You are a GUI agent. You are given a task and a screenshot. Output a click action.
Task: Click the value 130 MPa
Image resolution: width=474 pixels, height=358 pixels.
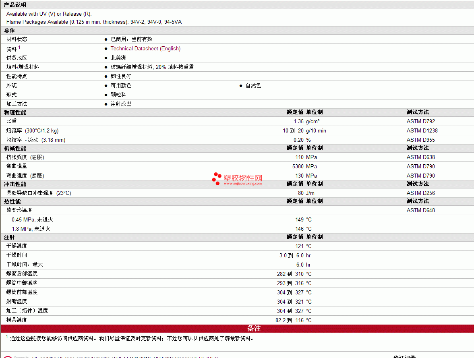tap(306, 176)
